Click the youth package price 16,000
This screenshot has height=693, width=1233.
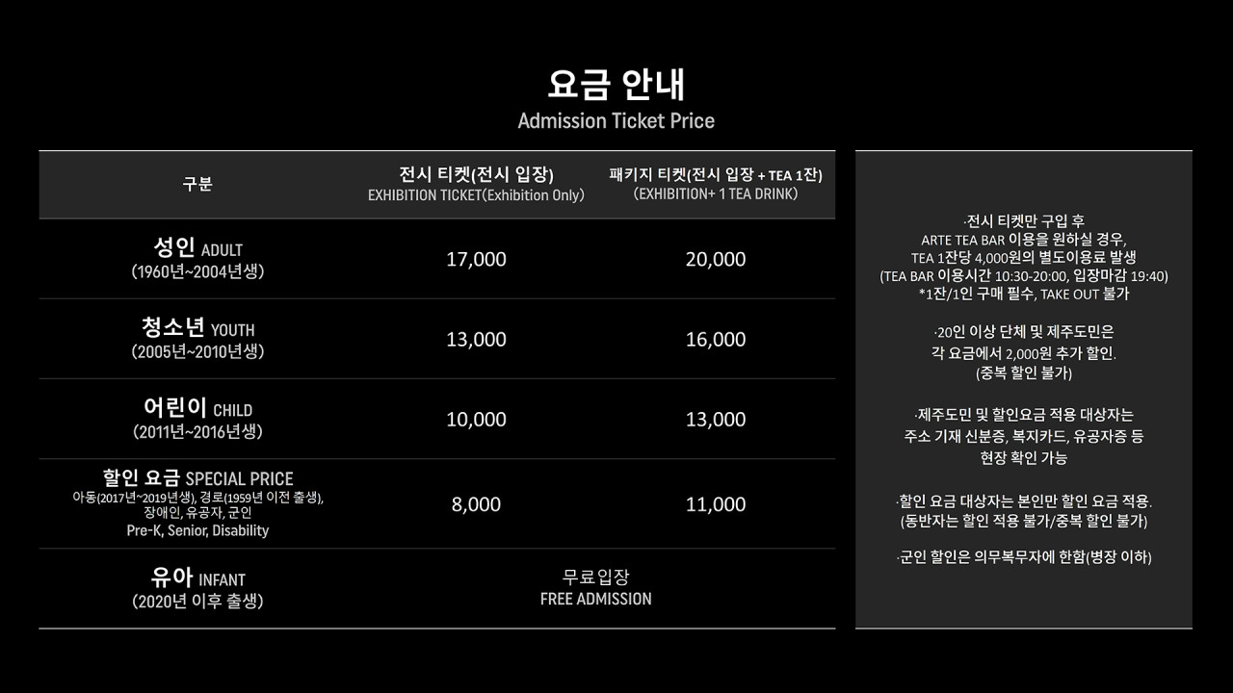pyautogui.click(x=716, y=340)
